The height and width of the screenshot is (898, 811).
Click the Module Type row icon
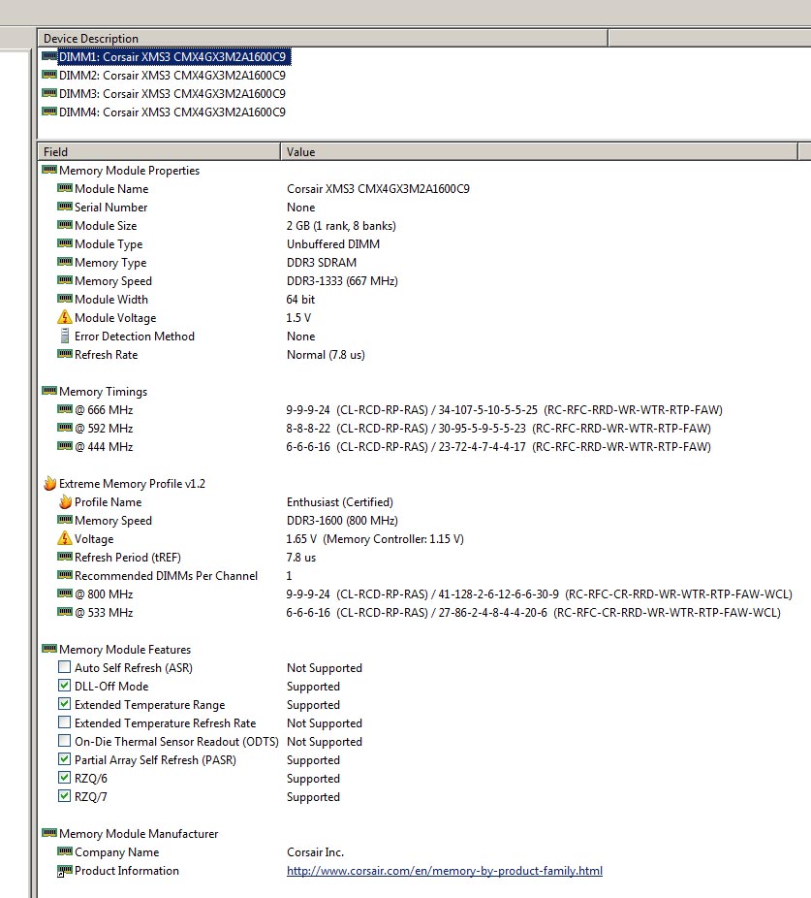point(65,242)
